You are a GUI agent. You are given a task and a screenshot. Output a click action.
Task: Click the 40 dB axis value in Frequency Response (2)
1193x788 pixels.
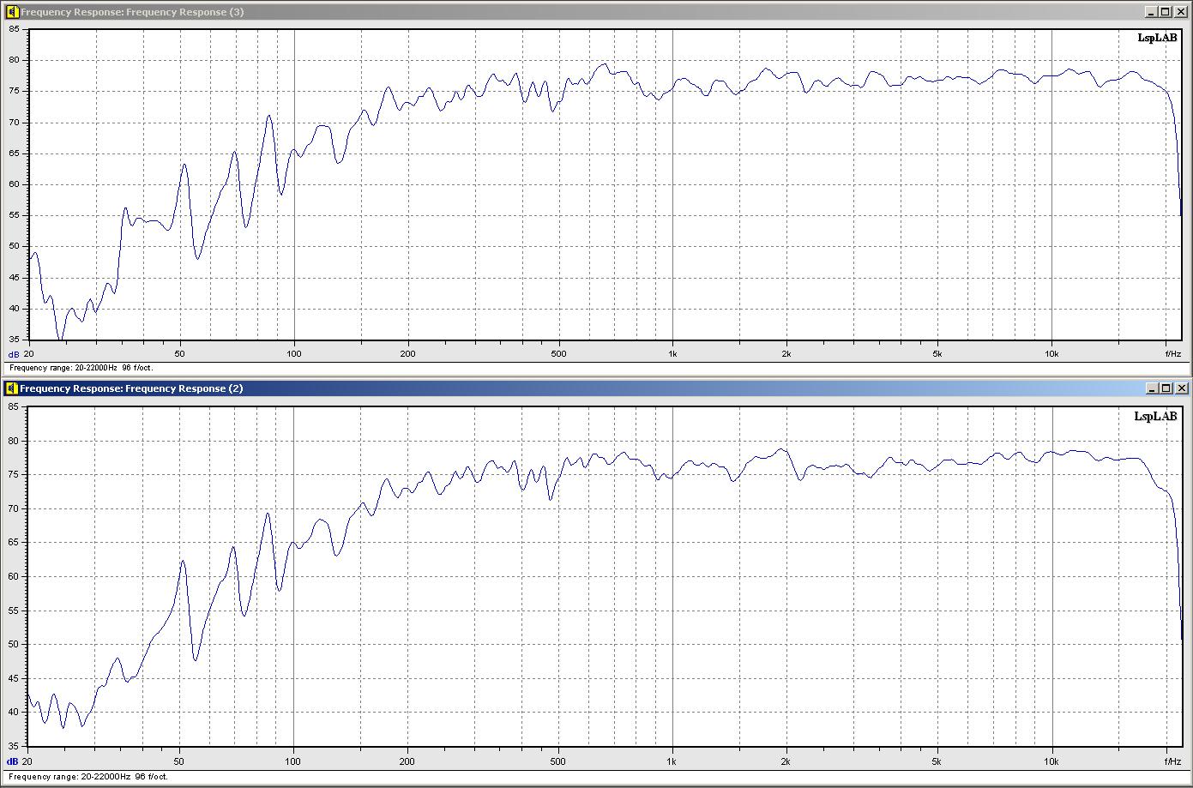14,711
